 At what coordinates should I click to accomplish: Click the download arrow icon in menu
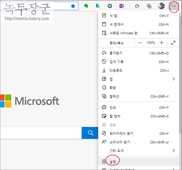click(x=104, y=70)
